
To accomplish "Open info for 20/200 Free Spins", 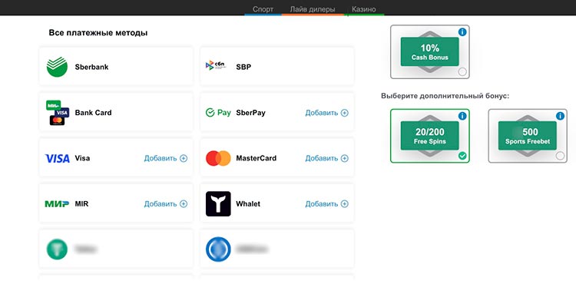I will pyautogui.click(x=462, y=116).
